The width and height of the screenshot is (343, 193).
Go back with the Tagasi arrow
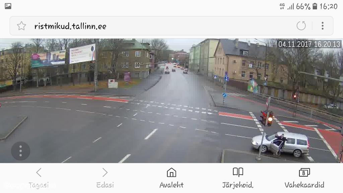point(39,173)
